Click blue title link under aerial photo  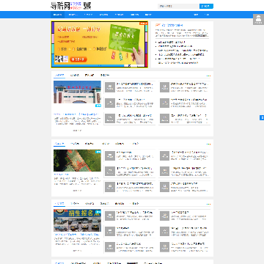pos(62,175)
